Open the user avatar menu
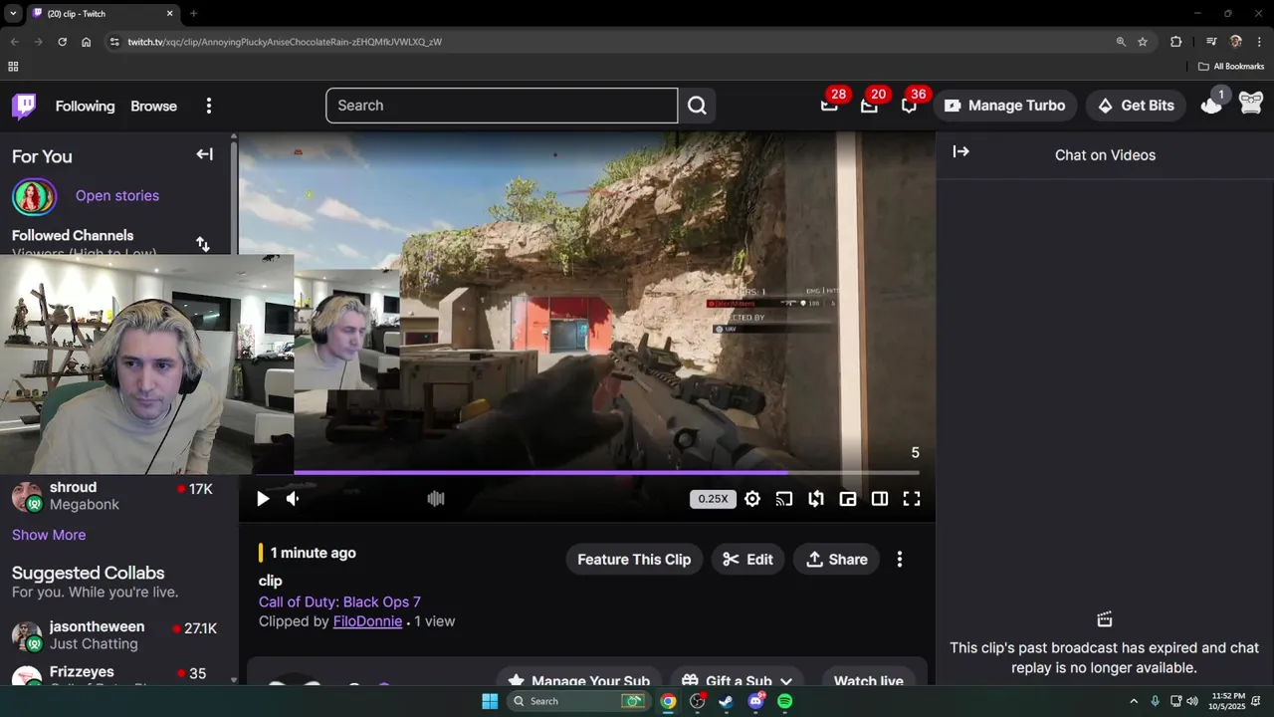Image resolution: width=1274 pixels, height=717 pixels. tap(1251, 103)
